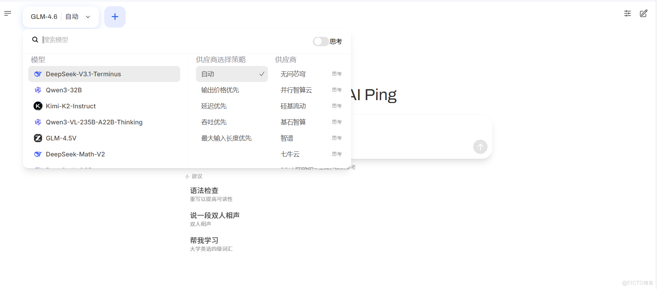Click the 大学英语四级词汇 subtitle
Screen dimensions: 657x289
(x=211, y=249)
